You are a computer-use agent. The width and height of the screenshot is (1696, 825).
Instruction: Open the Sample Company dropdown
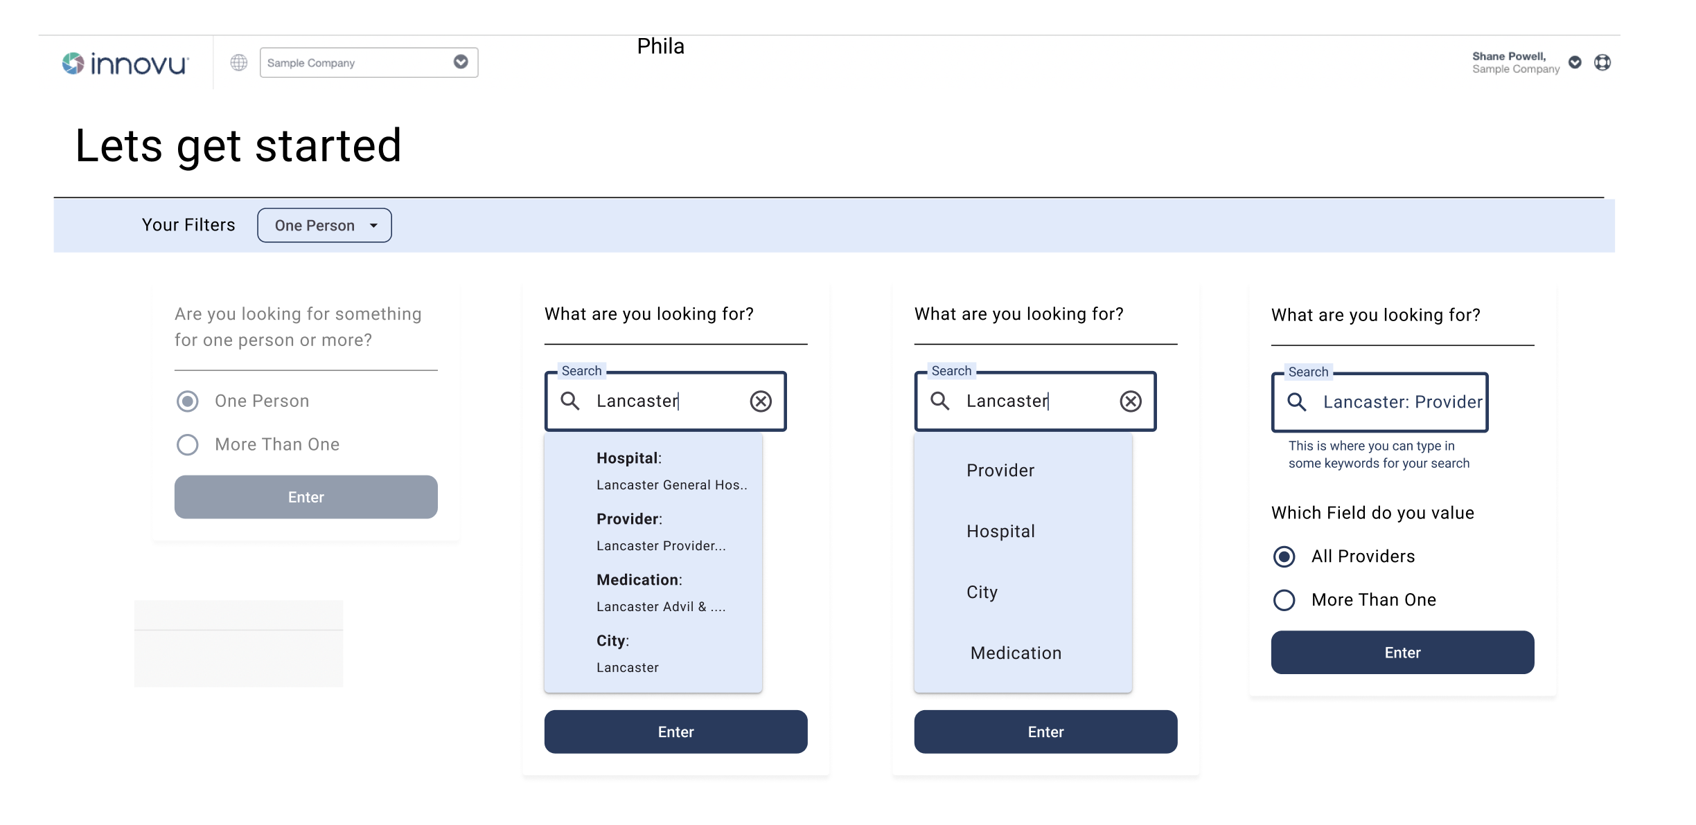point(460,62)
